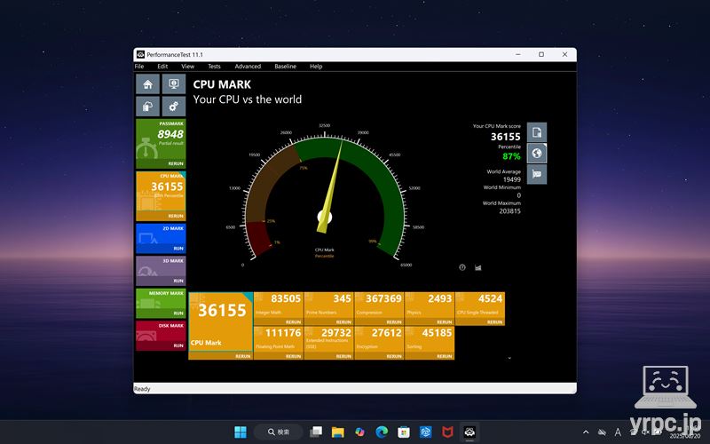Open the Advanced menu
The image size is (710, 444).
248,66
